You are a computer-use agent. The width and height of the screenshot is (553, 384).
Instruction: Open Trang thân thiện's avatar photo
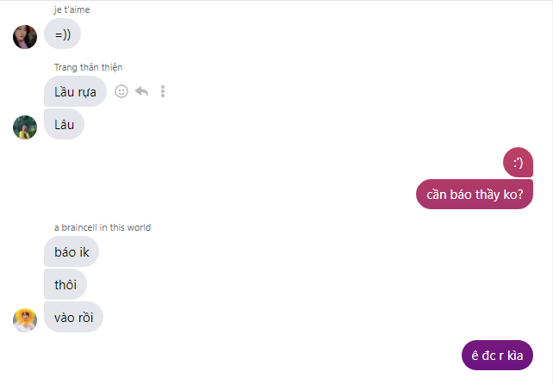tap(25, 127)
